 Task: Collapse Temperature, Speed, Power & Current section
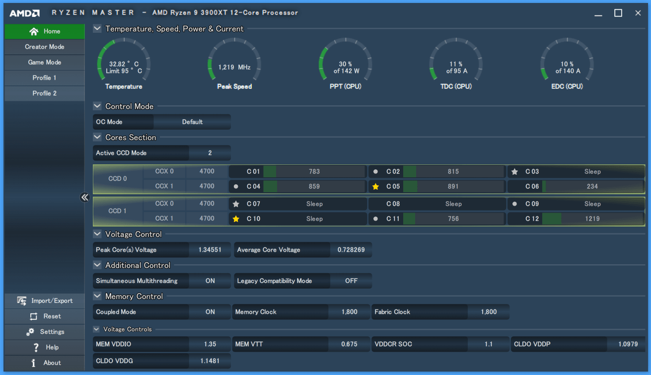97,29
